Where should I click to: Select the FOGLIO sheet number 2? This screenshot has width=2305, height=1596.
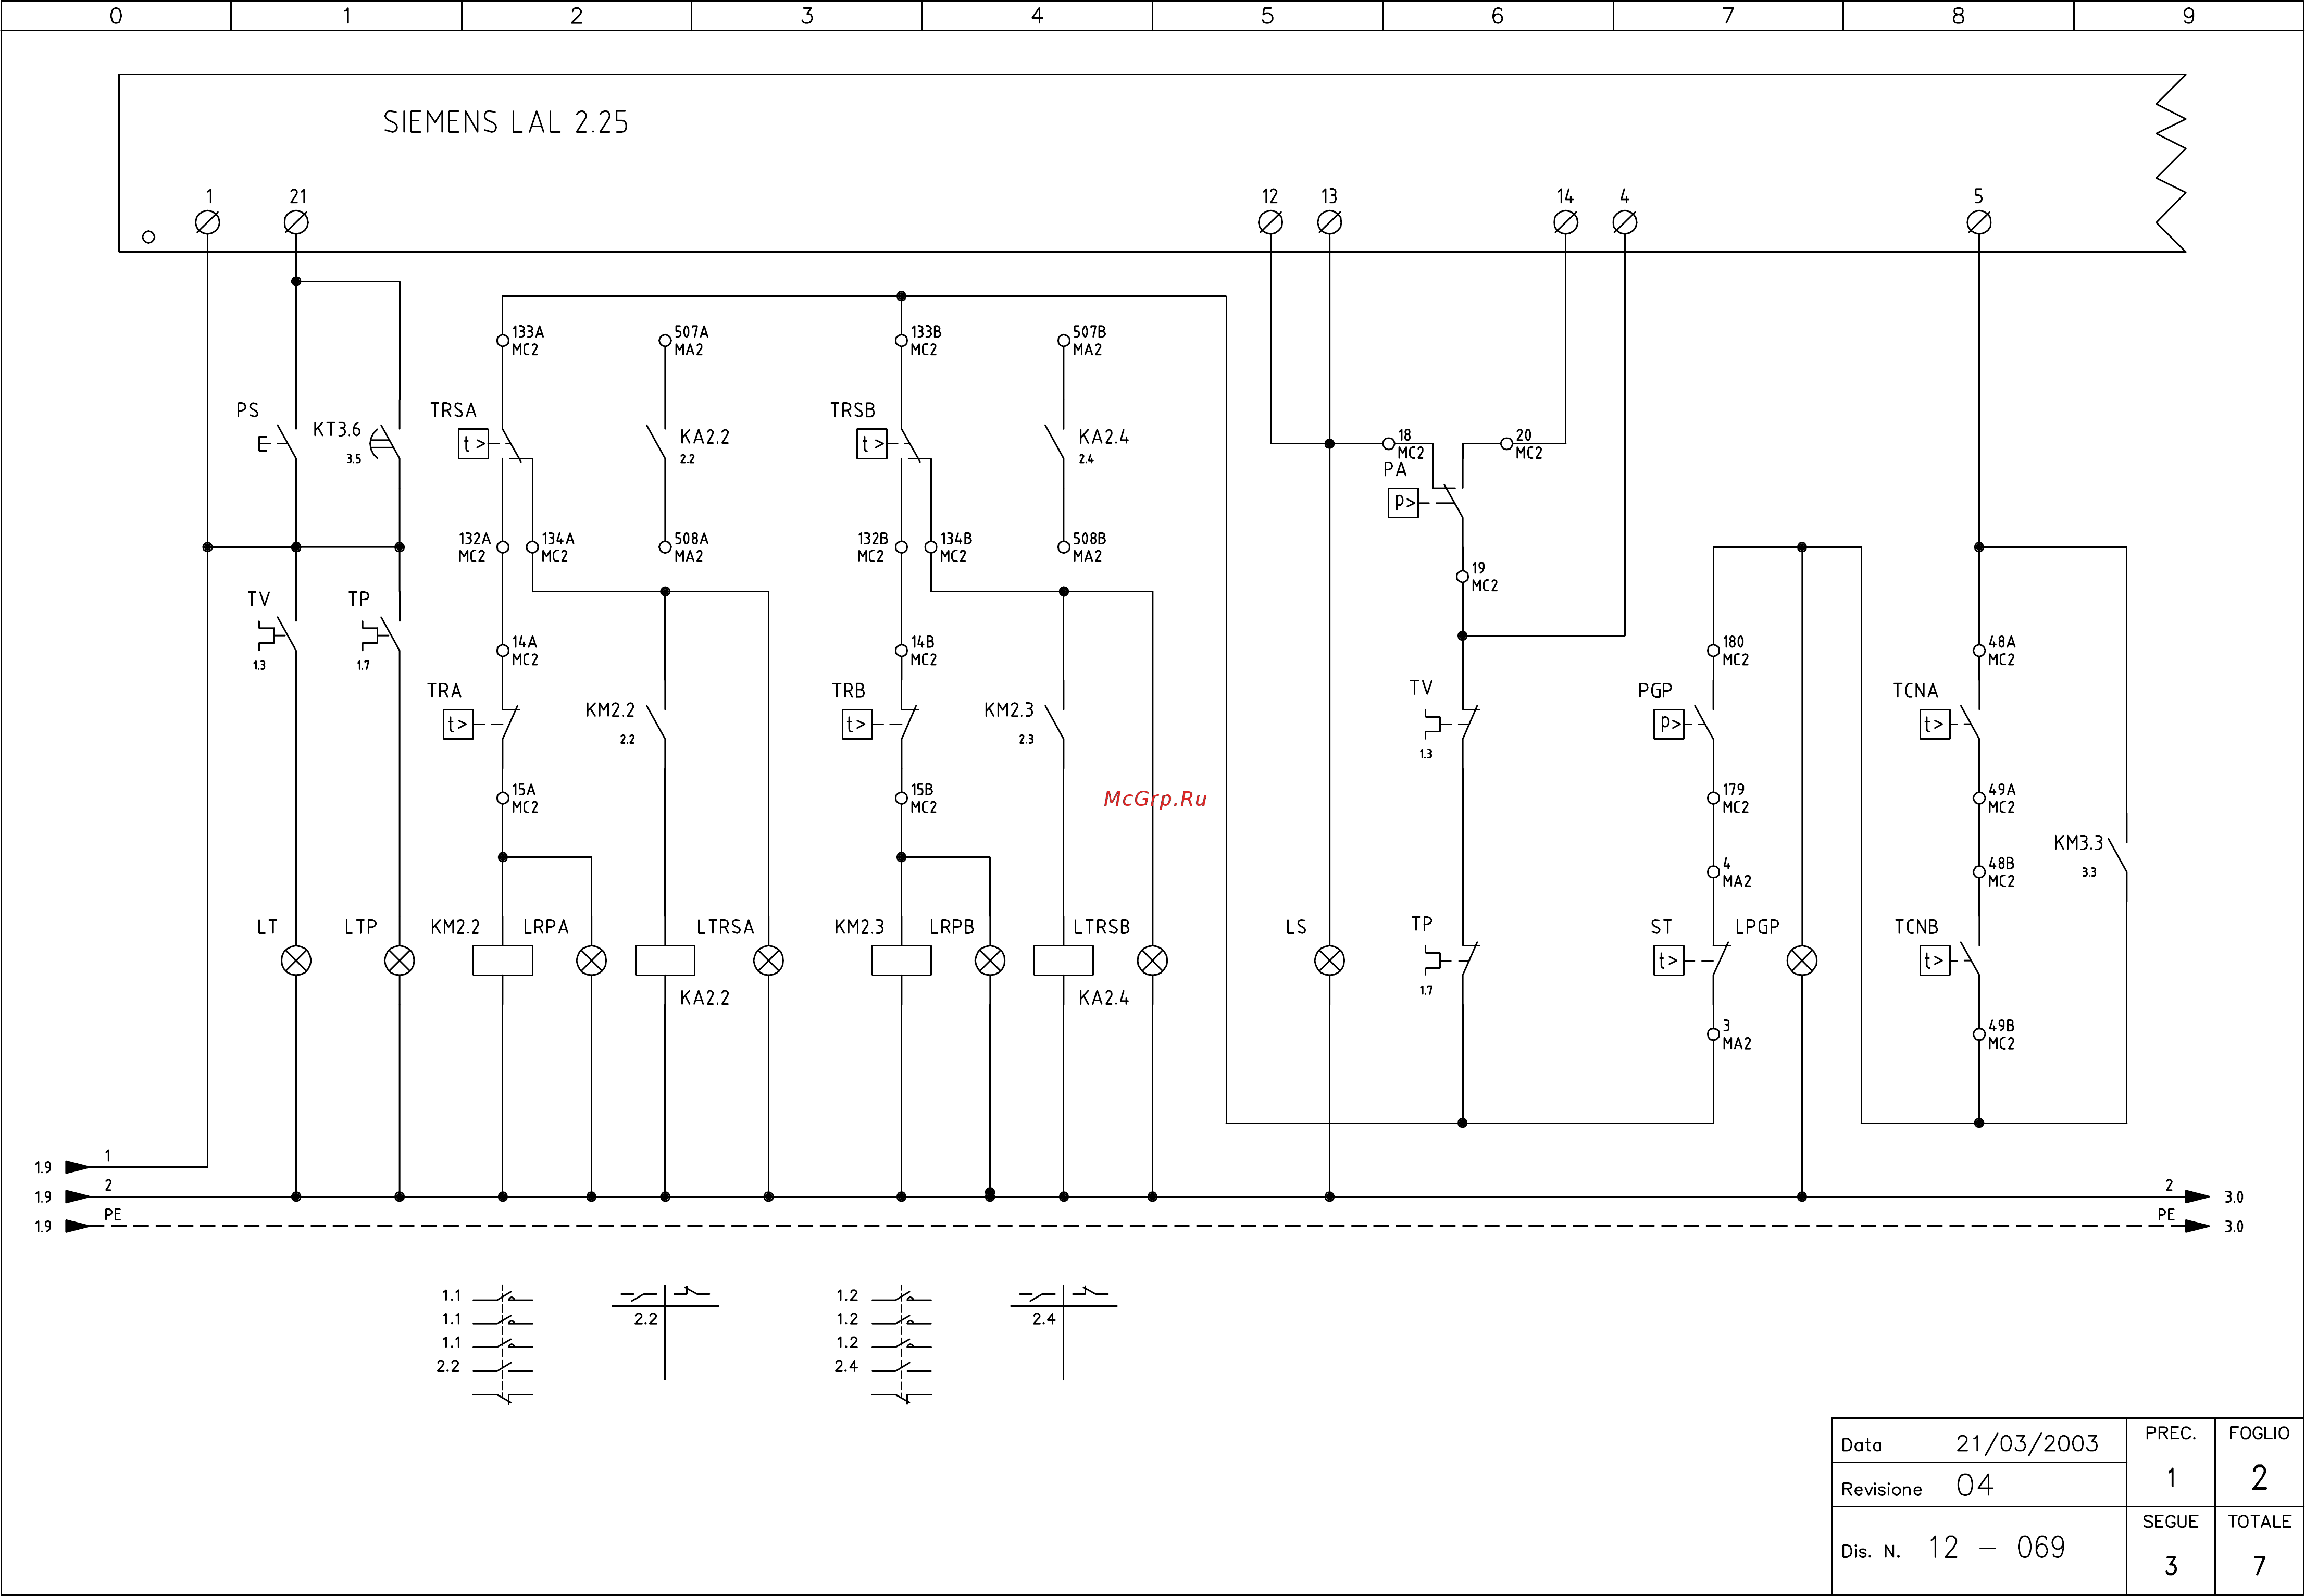pos(2259,1477)
